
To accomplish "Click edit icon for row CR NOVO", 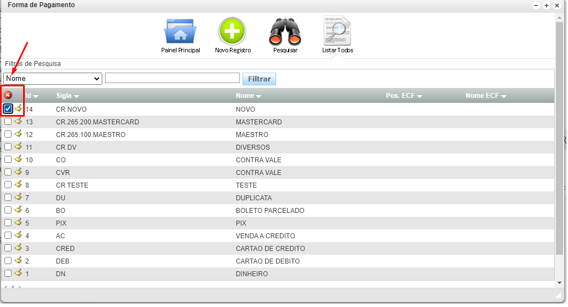I will (x=18, y=108).
